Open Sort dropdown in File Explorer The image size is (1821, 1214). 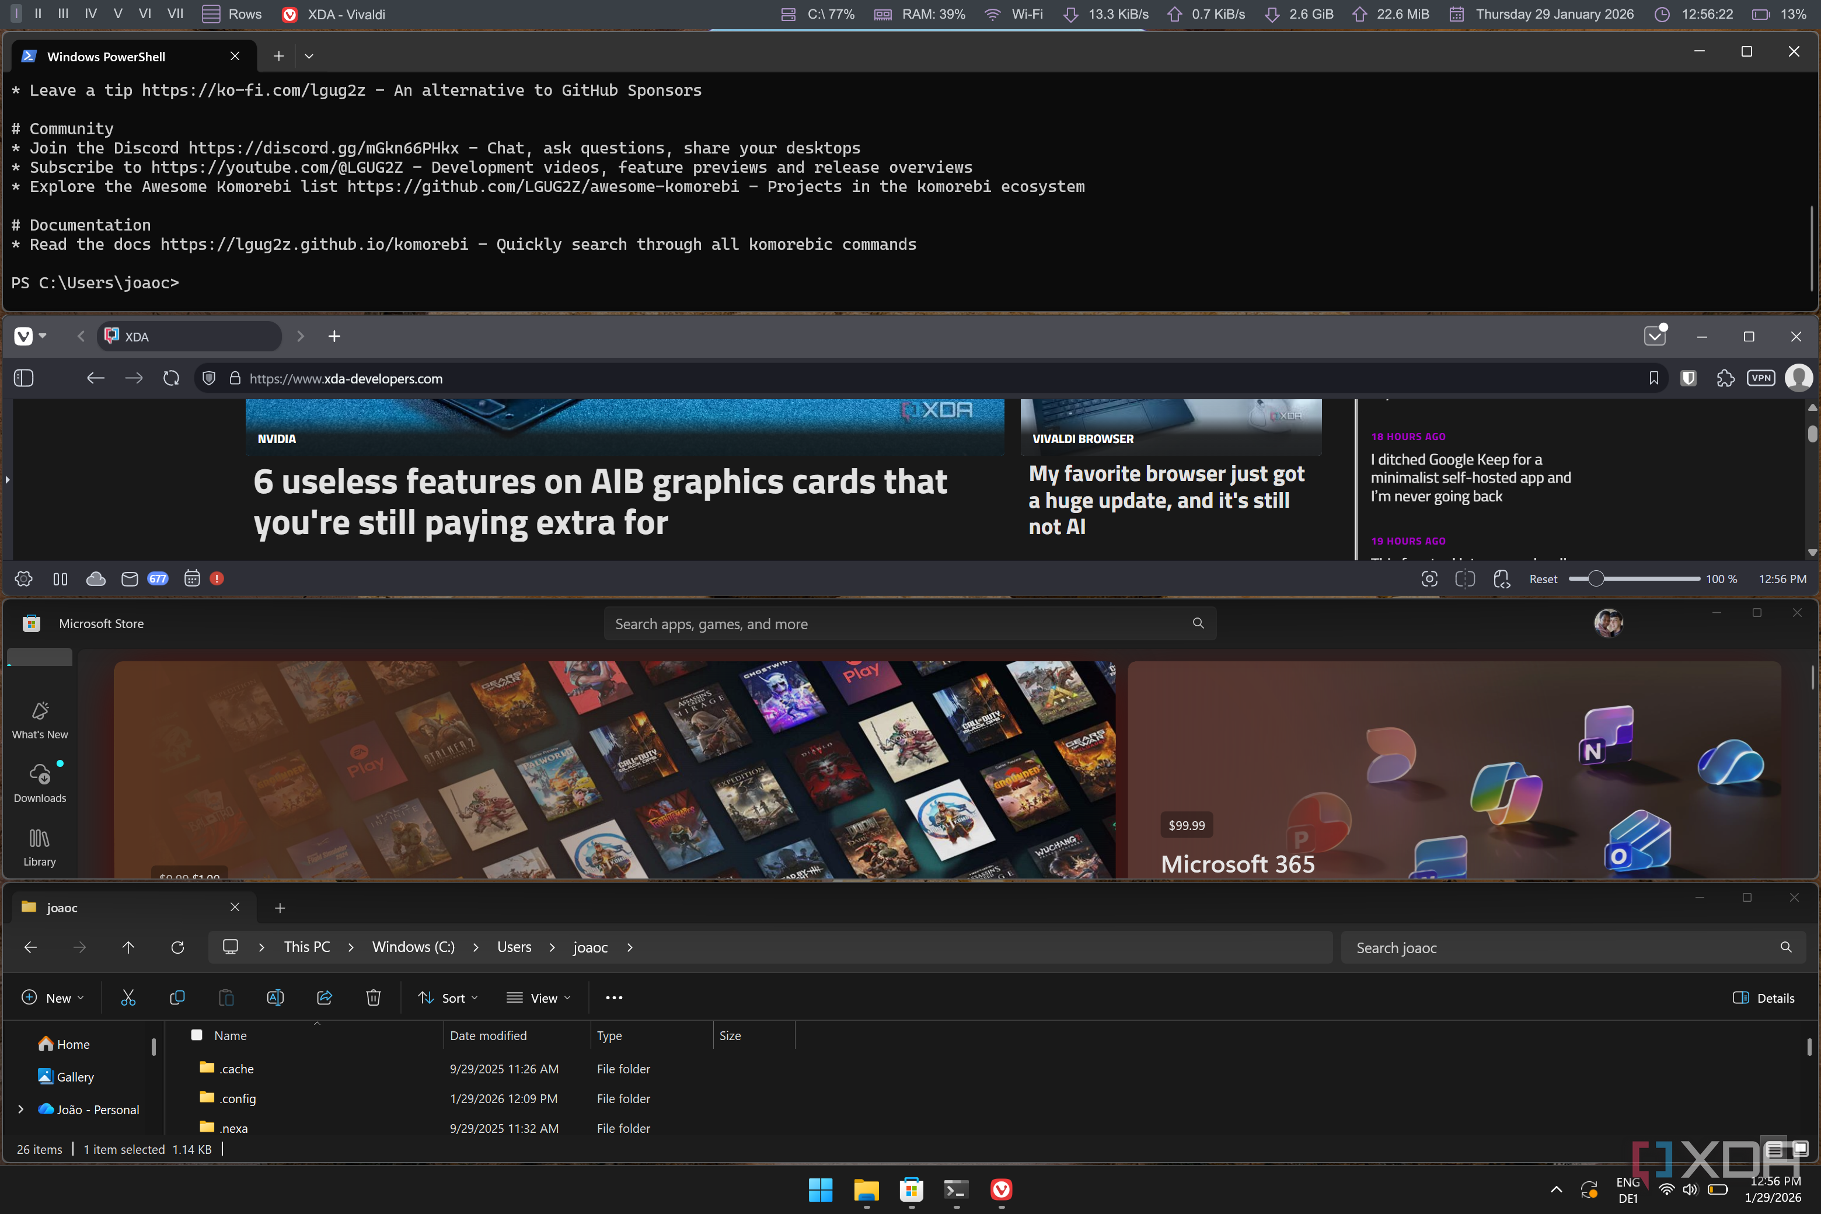pyautogui.click(x=448, y=997)
